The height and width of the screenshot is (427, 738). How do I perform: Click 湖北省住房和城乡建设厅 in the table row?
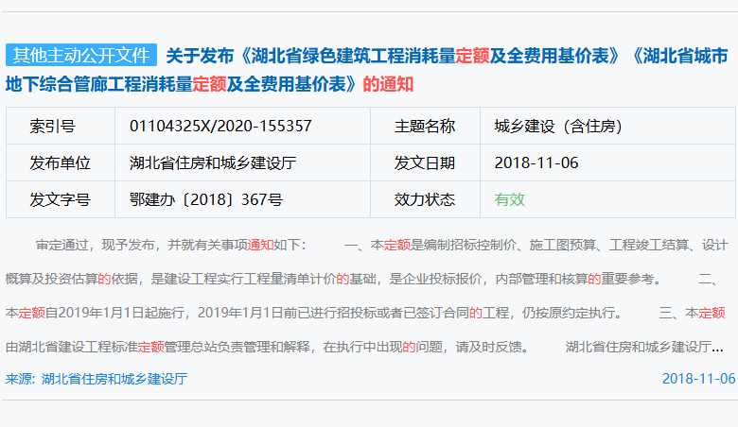[213, 162]
